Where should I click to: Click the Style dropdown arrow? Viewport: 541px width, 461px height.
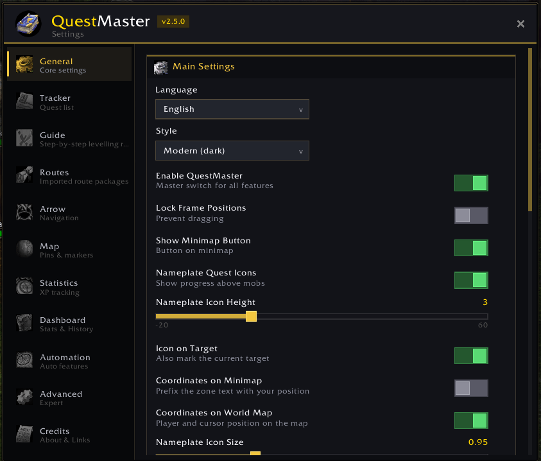[x=301, y=152]
